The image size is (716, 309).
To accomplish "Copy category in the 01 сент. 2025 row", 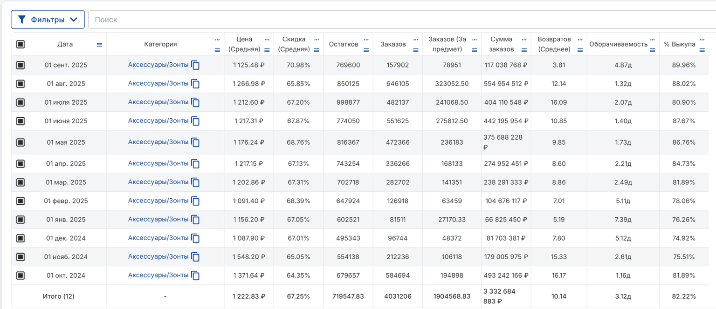I will coord(196,65).
